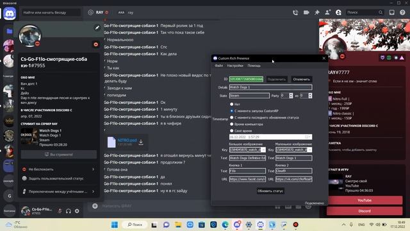
Task: Expand account switching submenu
Action: tap(94, 191)
